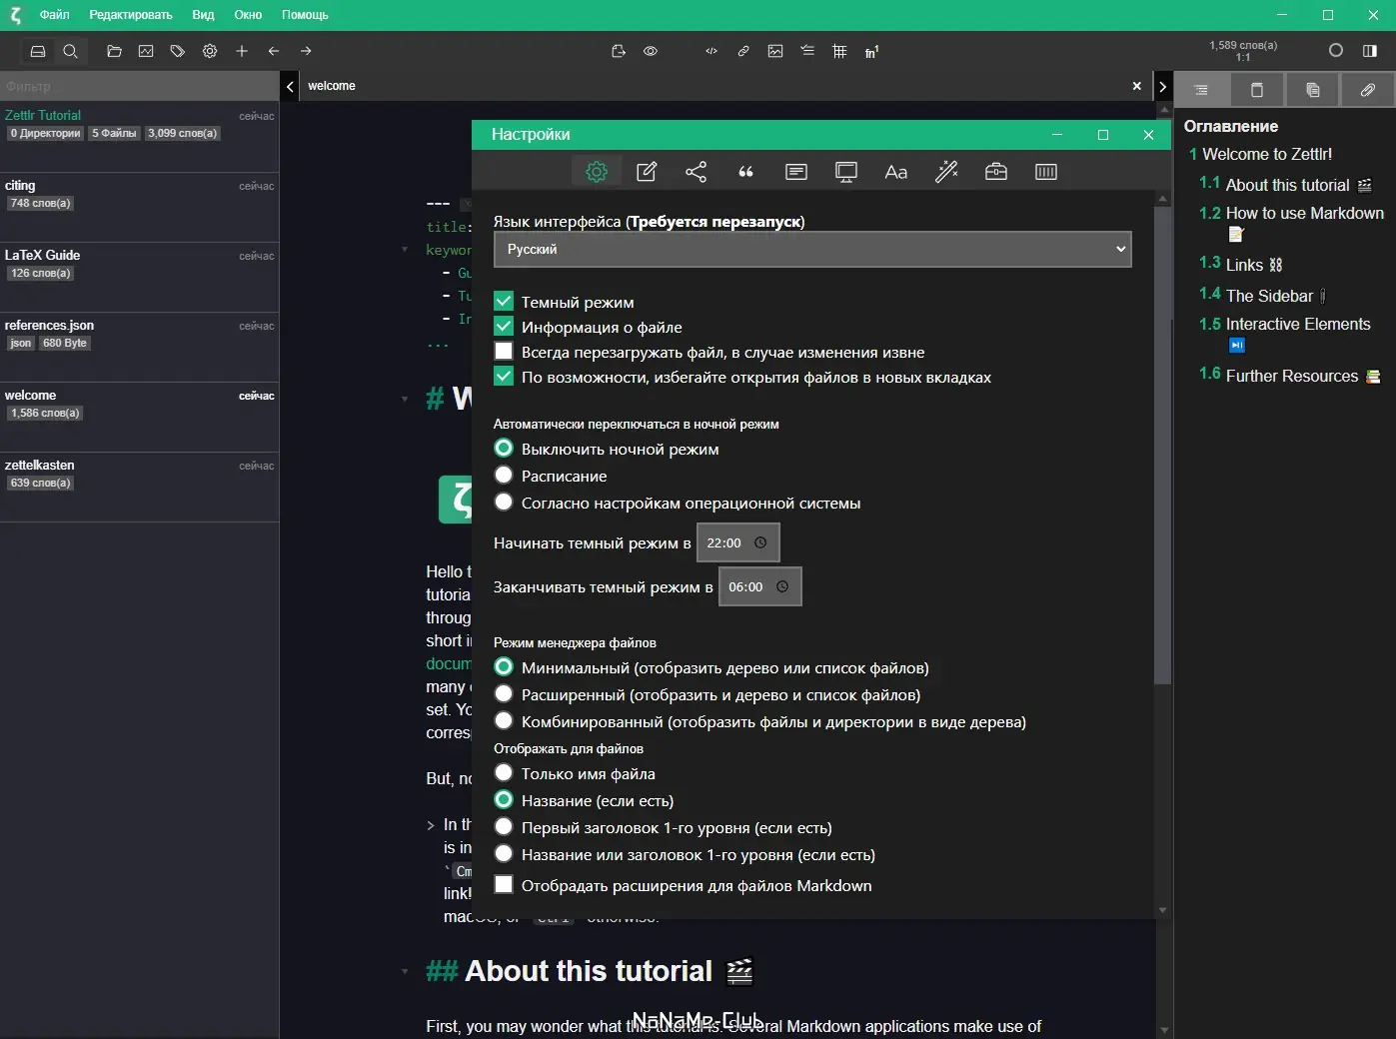Insert code block via code icon

click(711, 51)
